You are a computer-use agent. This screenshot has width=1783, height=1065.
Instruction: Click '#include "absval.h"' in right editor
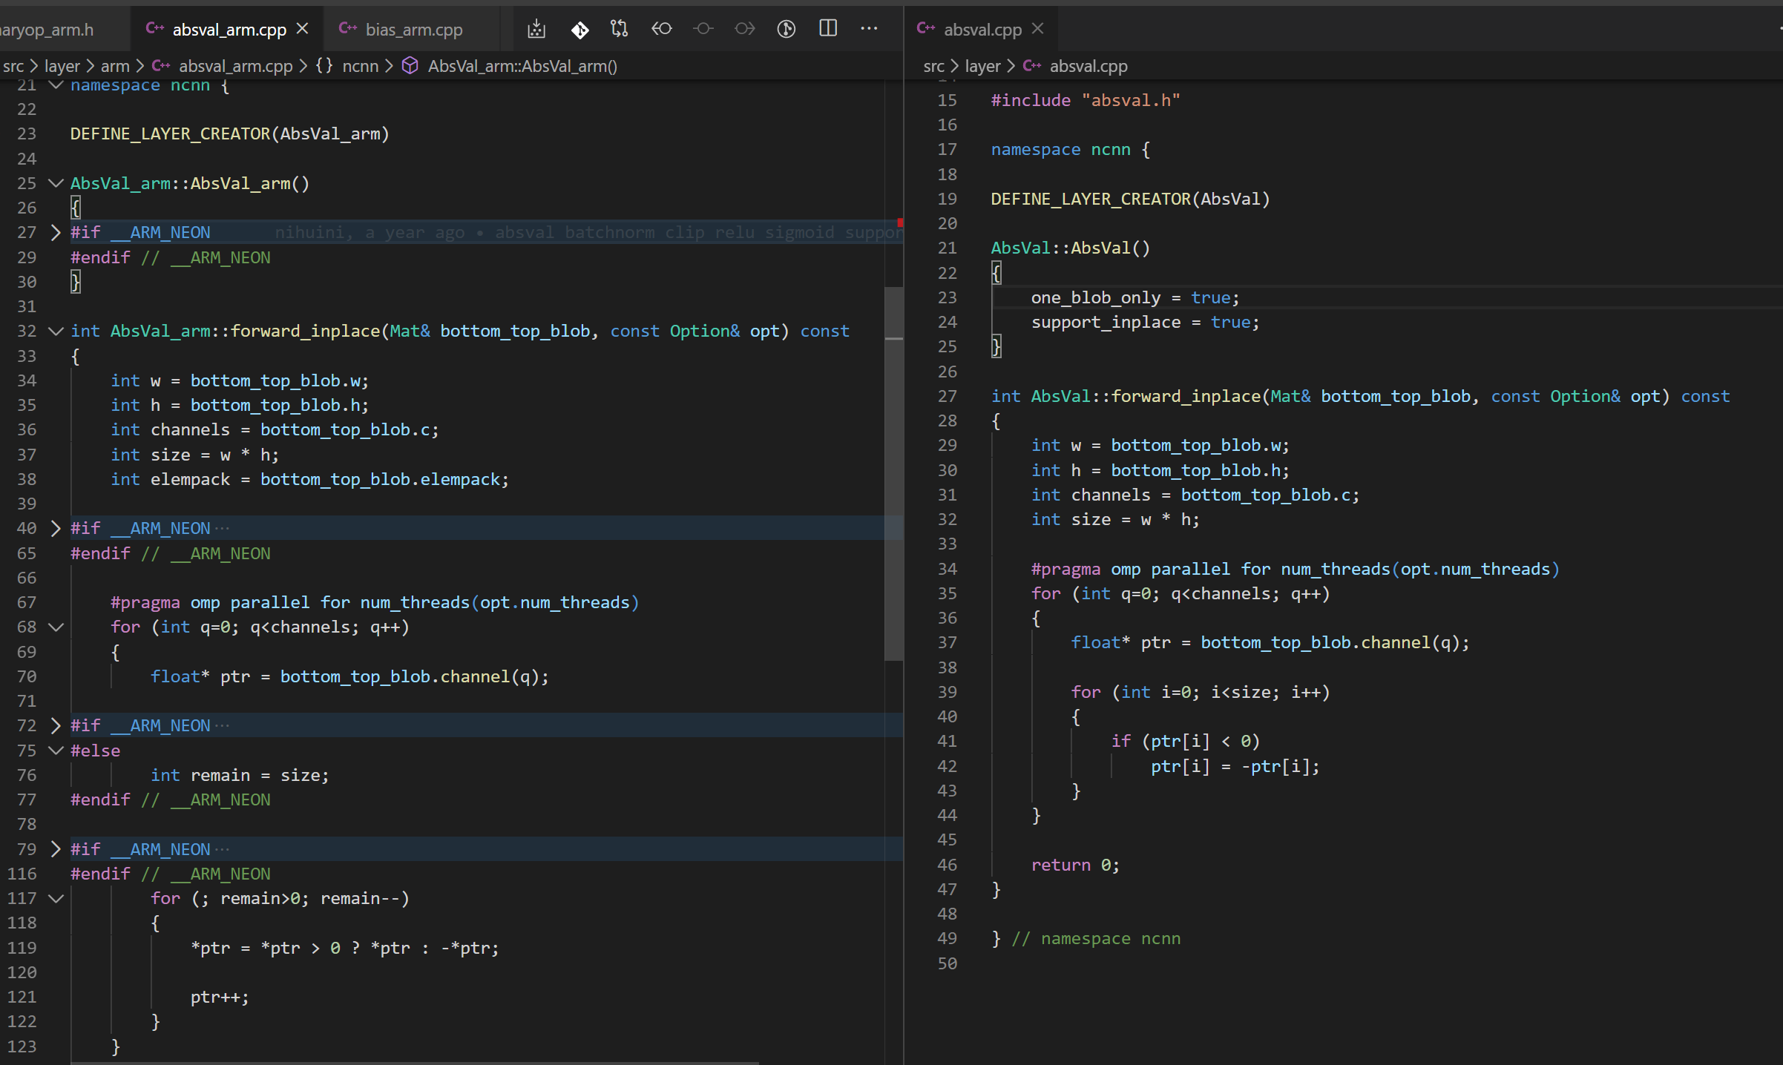point(1086,100)
